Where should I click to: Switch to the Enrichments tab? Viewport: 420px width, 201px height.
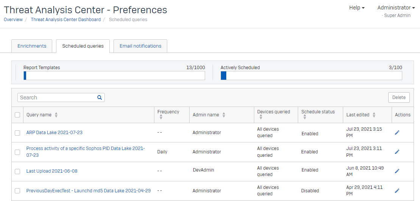coord(32,46)
